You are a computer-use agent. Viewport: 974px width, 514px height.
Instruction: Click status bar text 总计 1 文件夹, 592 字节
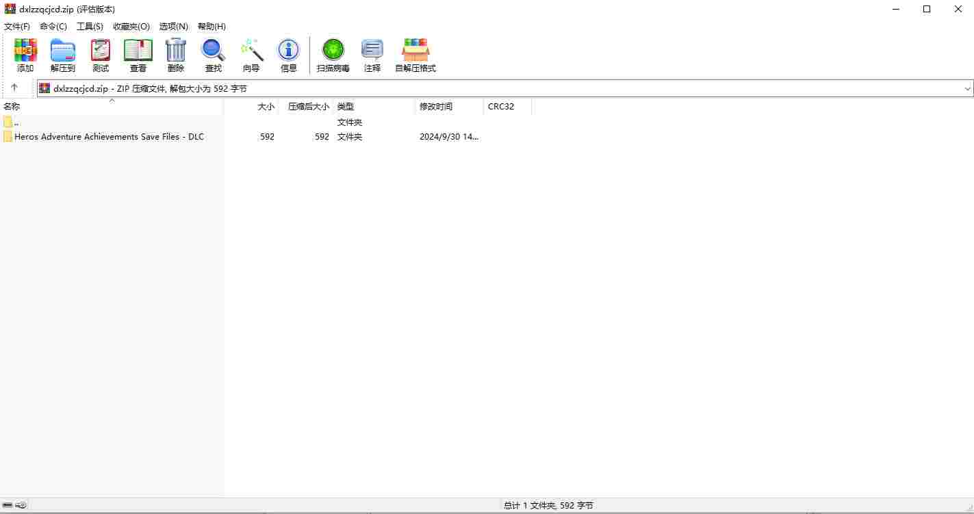pyautogui.click(x=548, y=506)
